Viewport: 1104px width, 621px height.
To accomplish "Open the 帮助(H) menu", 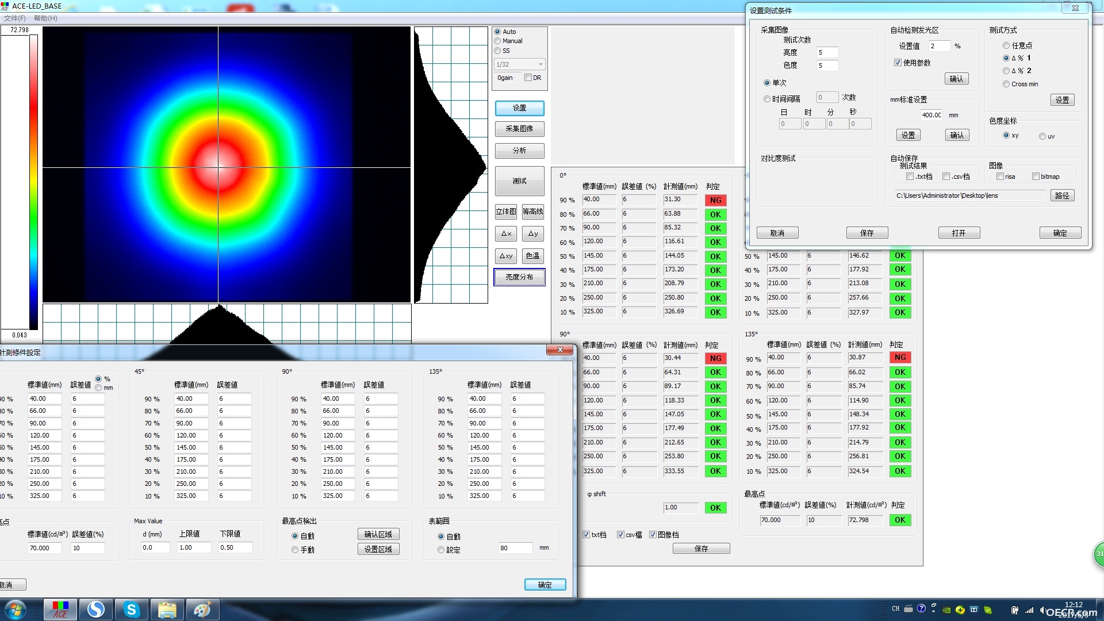I will [45, 18].
